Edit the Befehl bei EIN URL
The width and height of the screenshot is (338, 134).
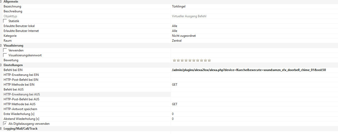tap(249, 70)
